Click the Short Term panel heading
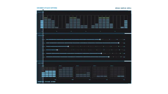 (41, 12)
